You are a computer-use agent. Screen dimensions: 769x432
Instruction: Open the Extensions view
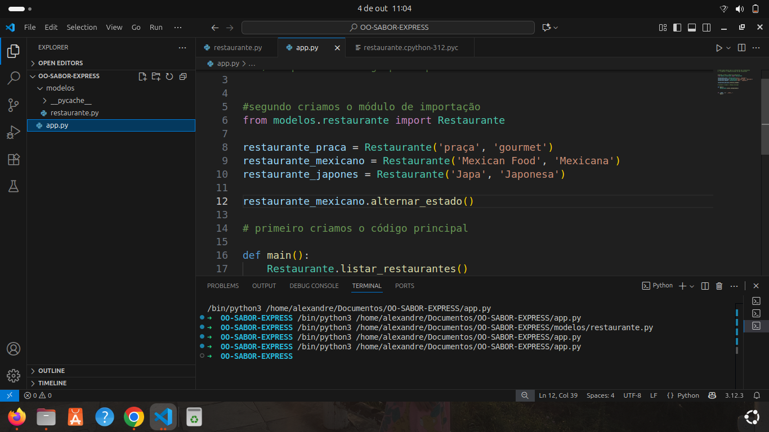pos(14,159)
